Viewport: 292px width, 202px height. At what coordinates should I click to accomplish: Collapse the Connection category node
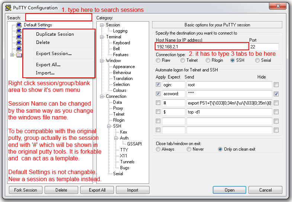(x=102, y=96)
